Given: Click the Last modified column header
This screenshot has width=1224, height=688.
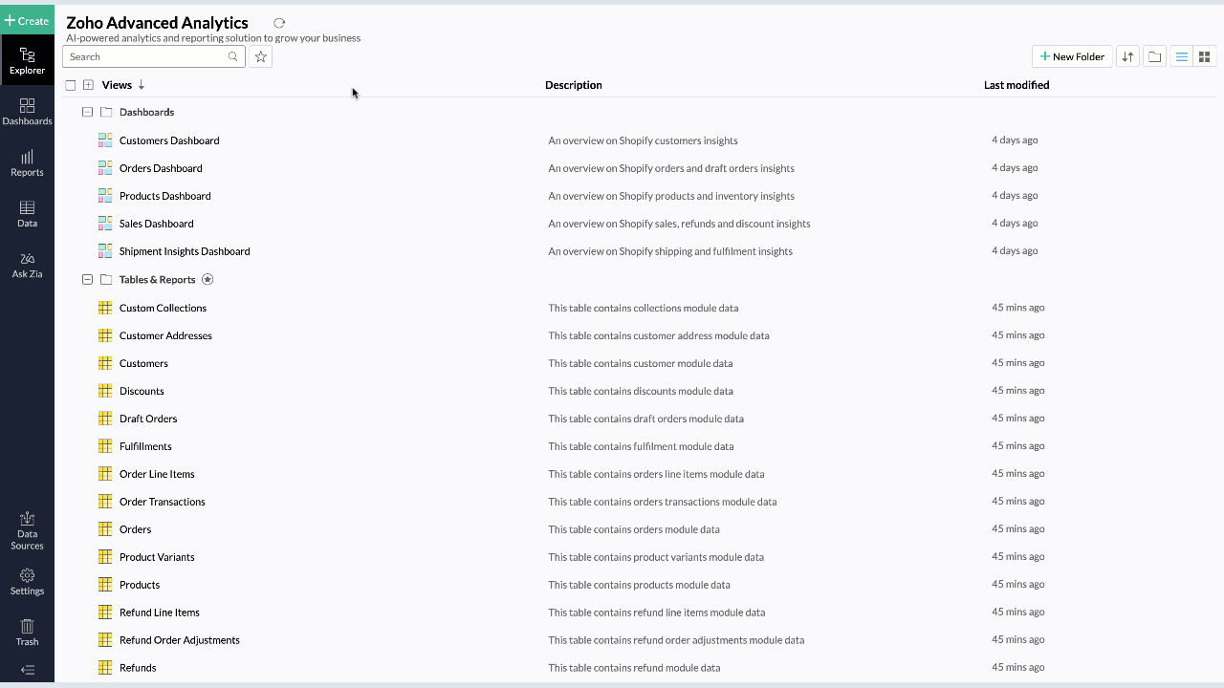Looking at the screenshot, I should tap(1016, 85).
